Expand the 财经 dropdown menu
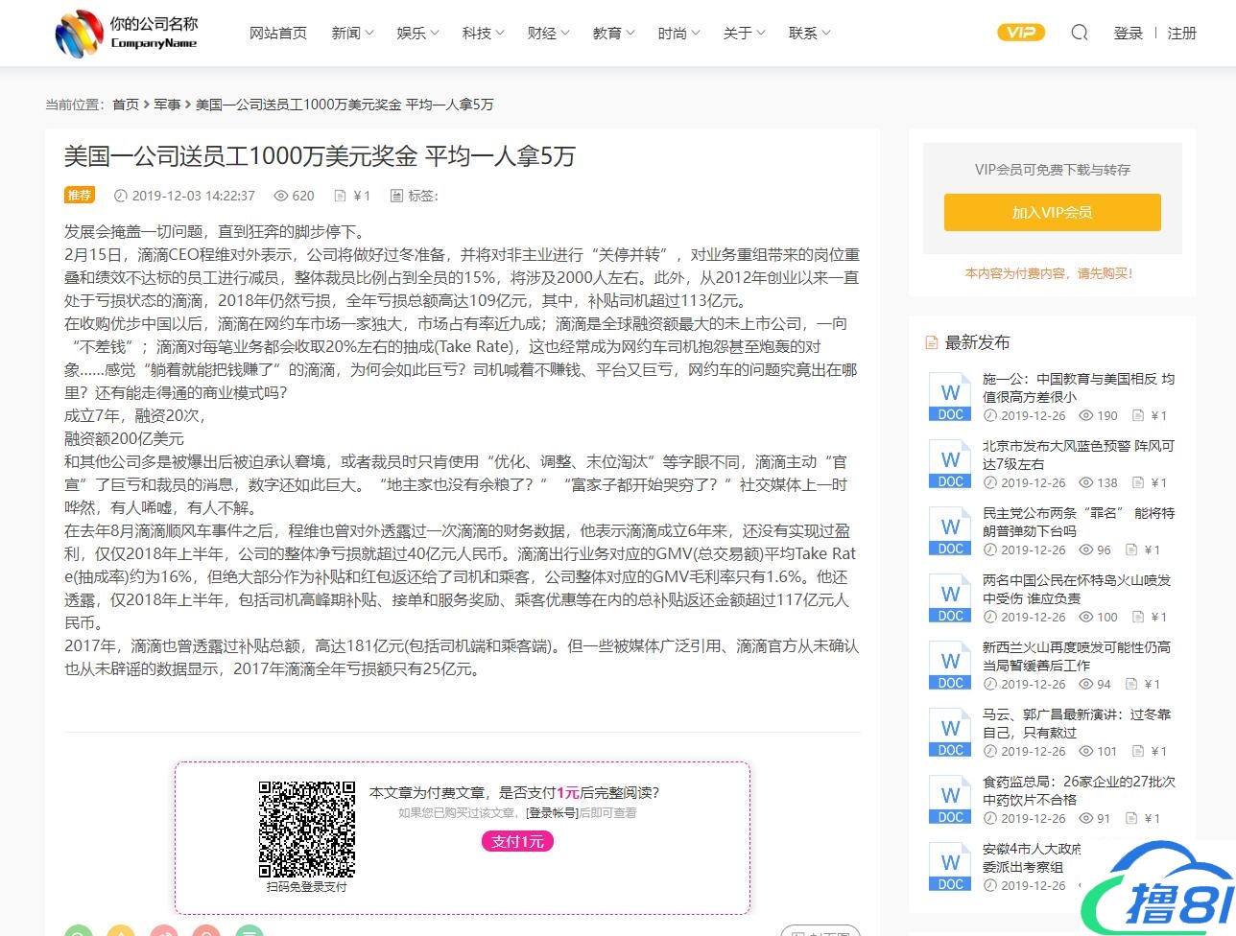This screenshot has height=936, width=1236. click(x=548, y=34)
